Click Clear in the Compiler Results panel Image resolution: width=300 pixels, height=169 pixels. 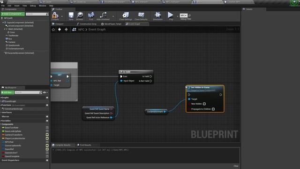[236, 166]
